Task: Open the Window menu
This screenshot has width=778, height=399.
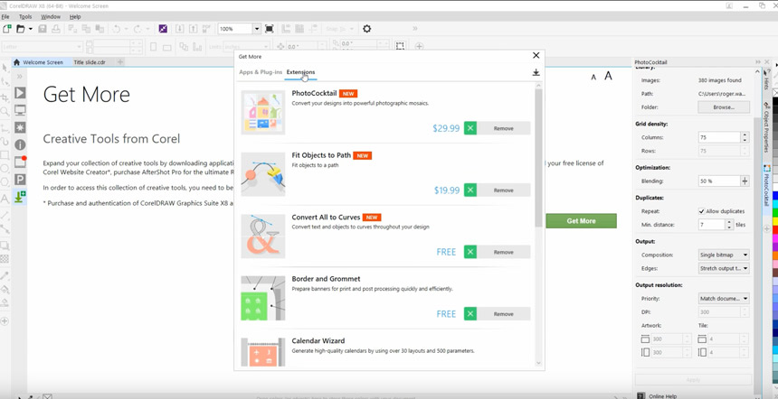Action: point(51,17)
